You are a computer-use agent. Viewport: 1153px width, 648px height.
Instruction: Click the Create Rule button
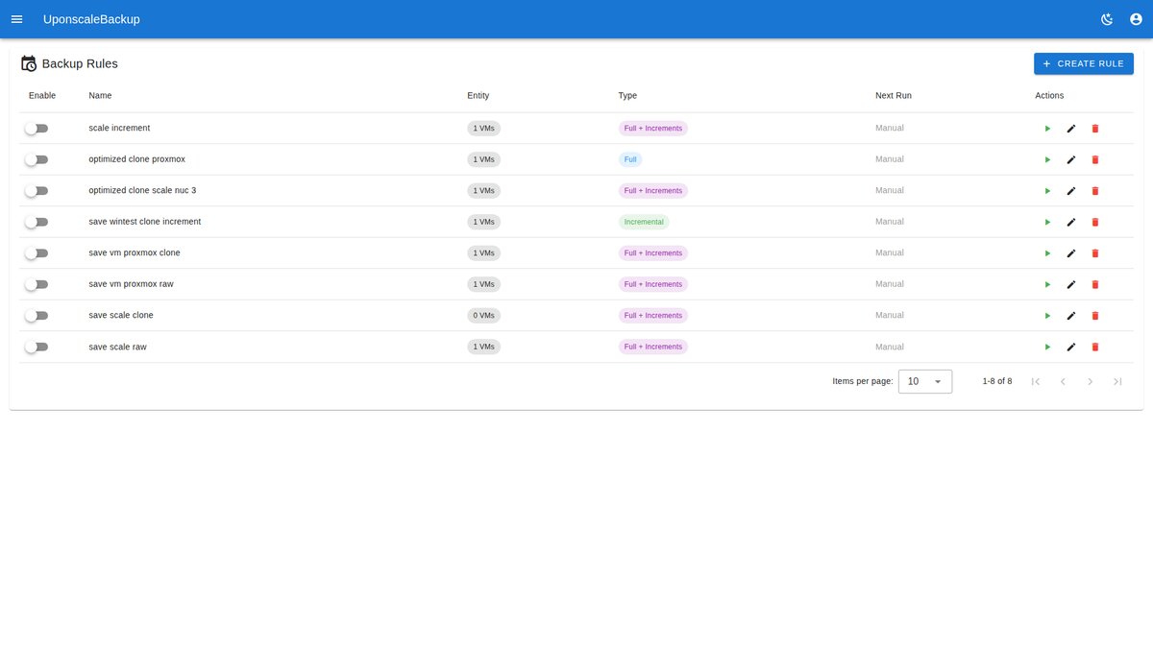1083,63
